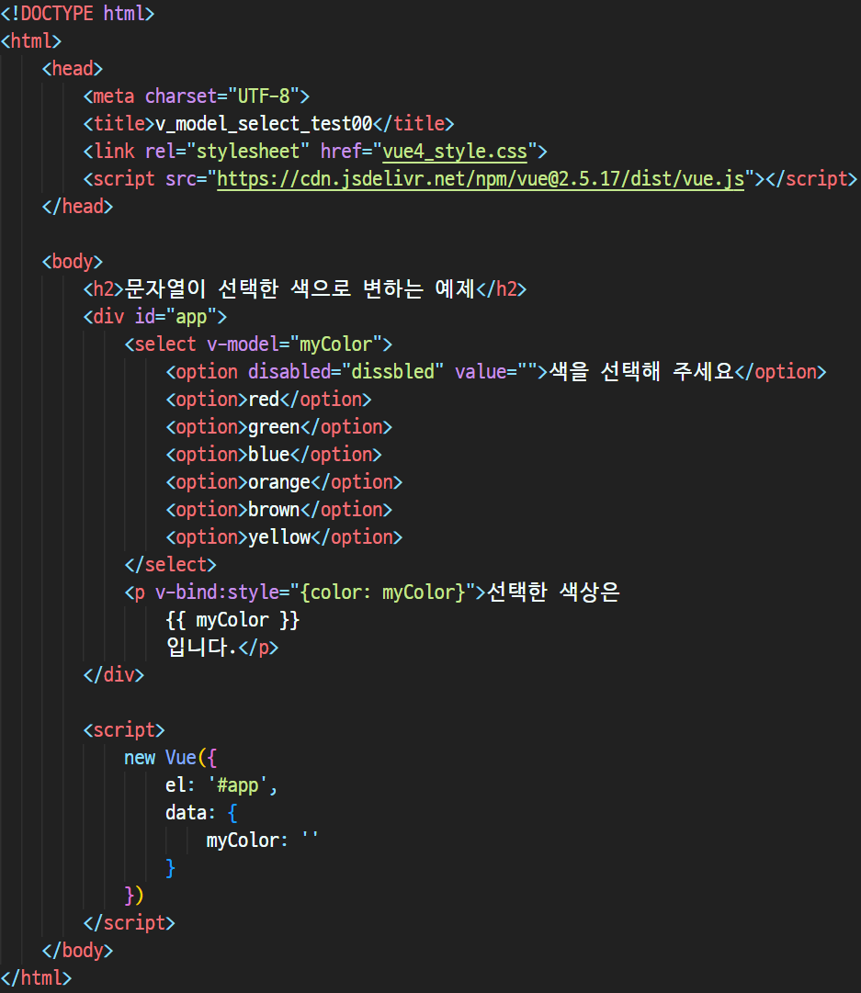Image resolution: width=861 pixels, height=993 pixels.
Task: Open the cdn.jsdelivr.net vue.js URL link
Action: pos(481,179)
